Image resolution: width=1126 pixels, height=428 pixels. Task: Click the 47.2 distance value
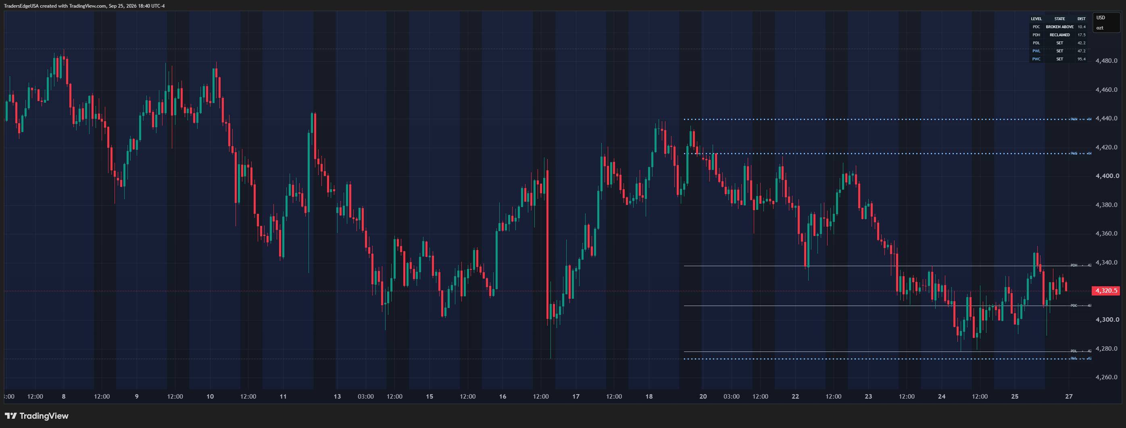[1081, 51]
